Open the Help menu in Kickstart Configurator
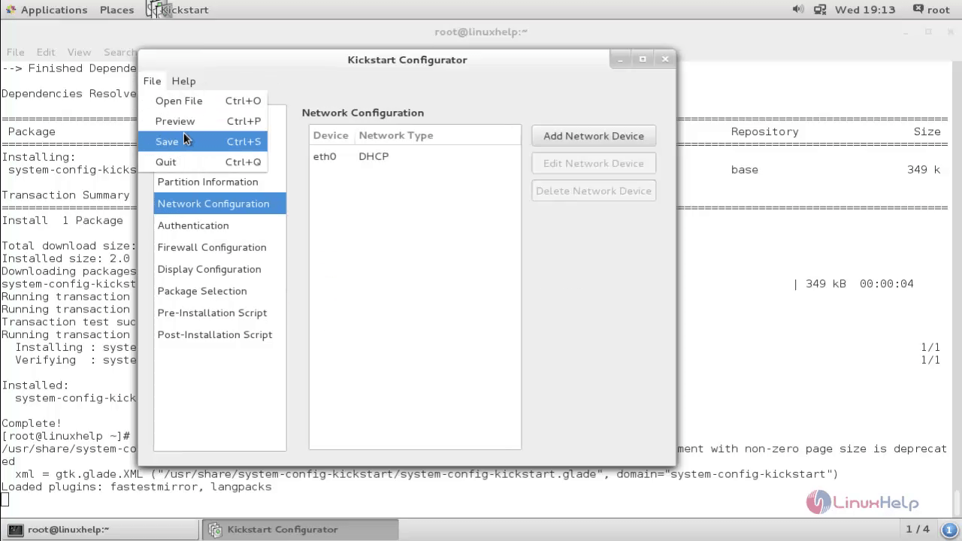Viewport: 962px width, 541px height. tap(183, 81)
